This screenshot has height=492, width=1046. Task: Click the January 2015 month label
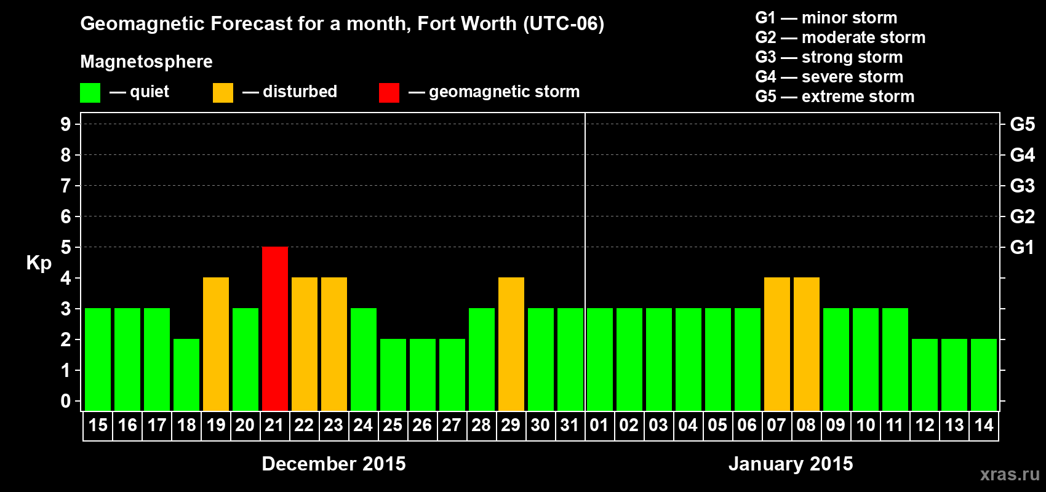pyautogui.click(x=791, y=464)
